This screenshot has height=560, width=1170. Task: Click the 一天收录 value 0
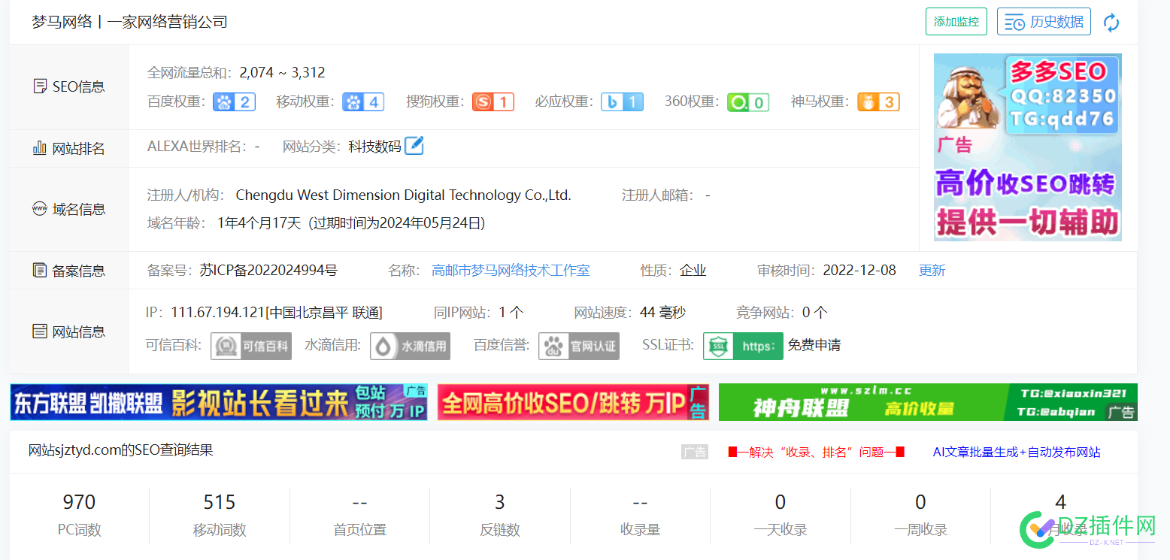click(x=781, y=502)
